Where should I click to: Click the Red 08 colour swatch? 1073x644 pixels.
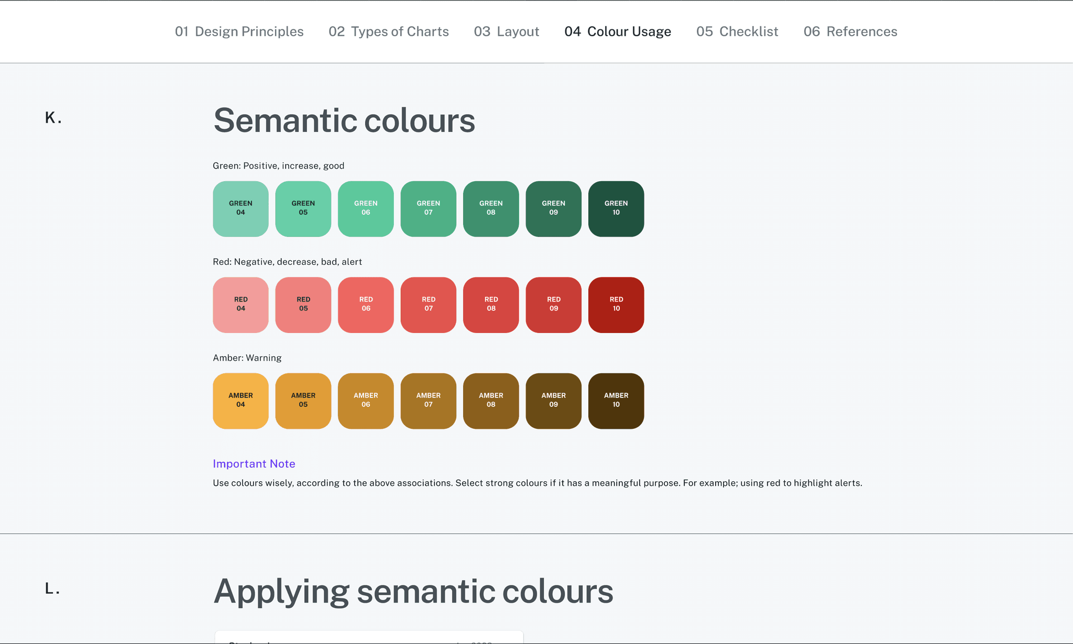click(x=491, y=305)
